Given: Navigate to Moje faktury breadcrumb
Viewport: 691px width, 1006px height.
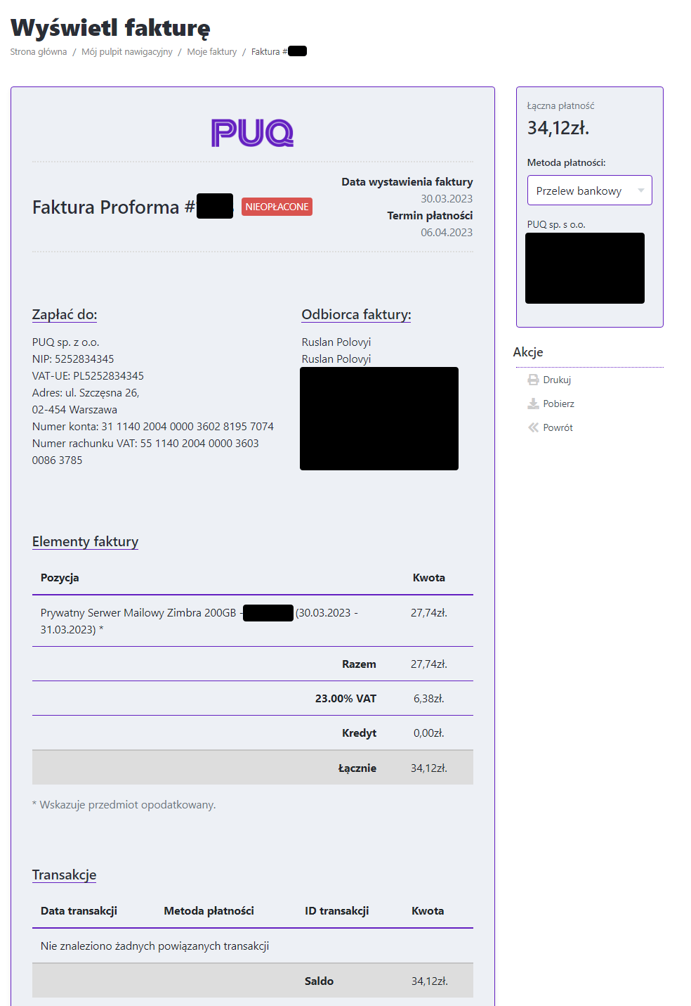Looking at the screenshot, I should [x=211, y=52].
